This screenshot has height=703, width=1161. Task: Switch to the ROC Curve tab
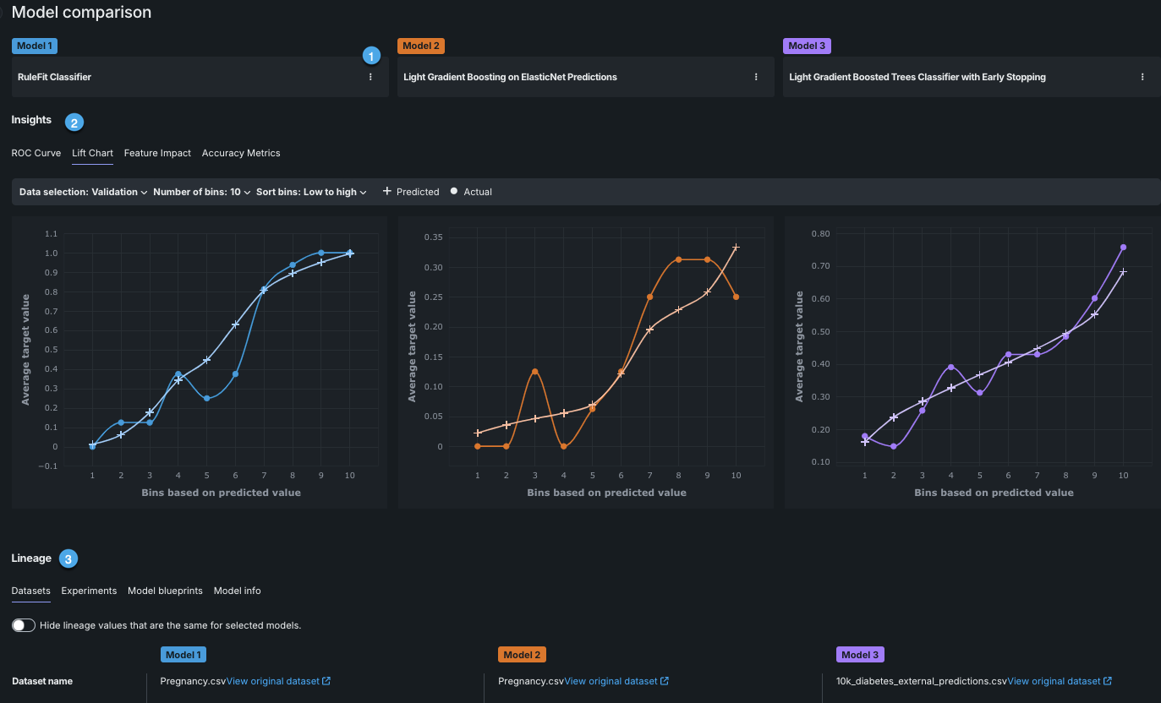coord(36,153)
